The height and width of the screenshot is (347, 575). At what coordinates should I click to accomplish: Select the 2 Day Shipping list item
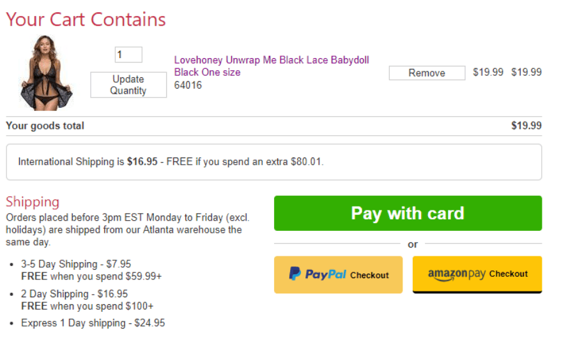74,294
